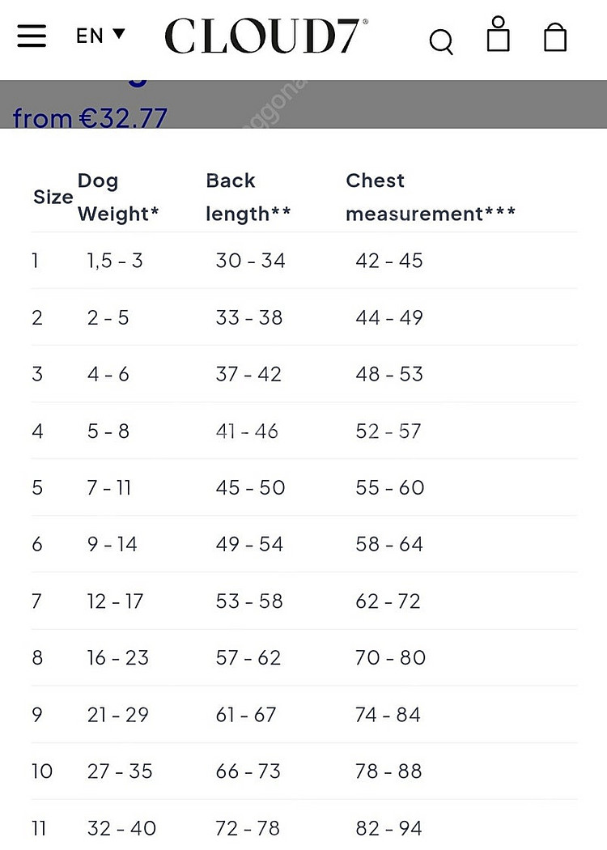The height and width of the screenshot is (850, 607).
Task: Select the Back length column header
Action: [248, 197]
